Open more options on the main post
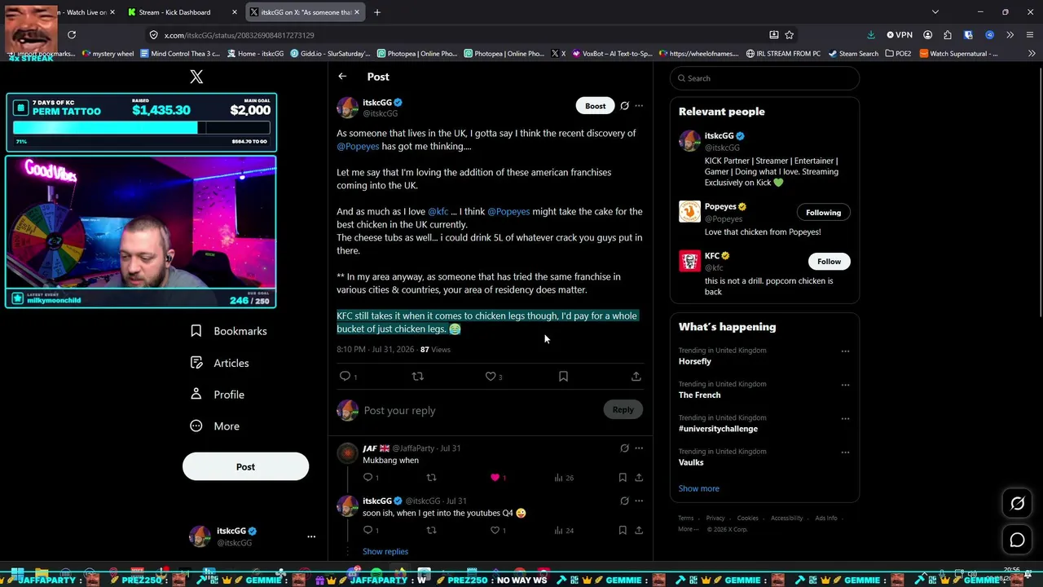The height and width of the screenshot is (587, 1043). (639, 106)
